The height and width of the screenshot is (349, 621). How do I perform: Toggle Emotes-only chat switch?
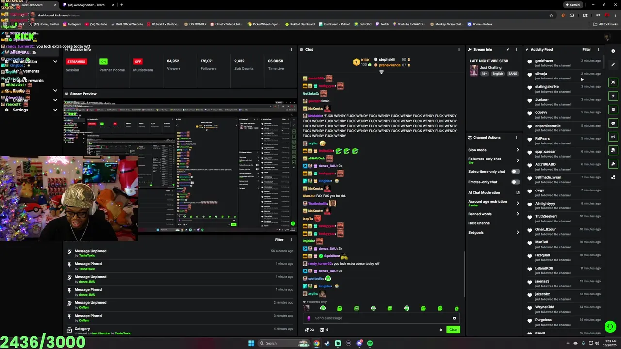(x=515, y=182)
